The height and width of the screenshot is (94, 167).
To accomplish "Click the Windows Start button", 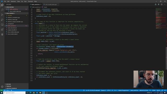I will (x=2, y=93).
